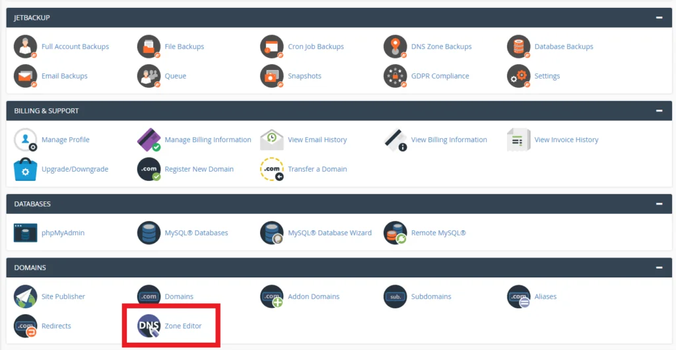
Task: Open the Register New Domain link
Action: (x=199, y=169)
